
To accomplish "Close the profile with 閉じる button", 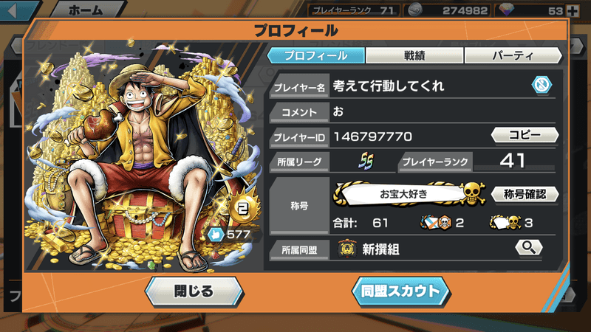I will (x=194, y=291).
